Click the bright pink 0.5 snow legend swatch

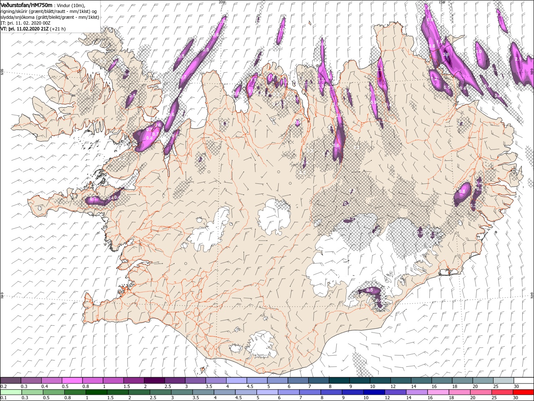(x=72, y=381)
